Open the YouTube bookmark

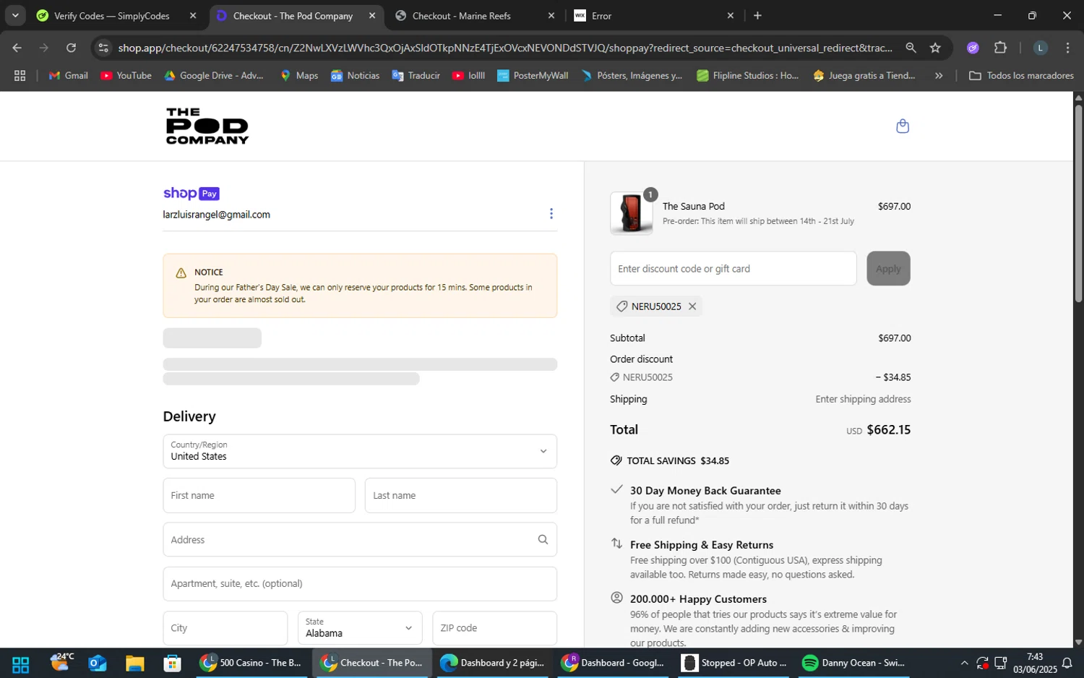point(126,75)
